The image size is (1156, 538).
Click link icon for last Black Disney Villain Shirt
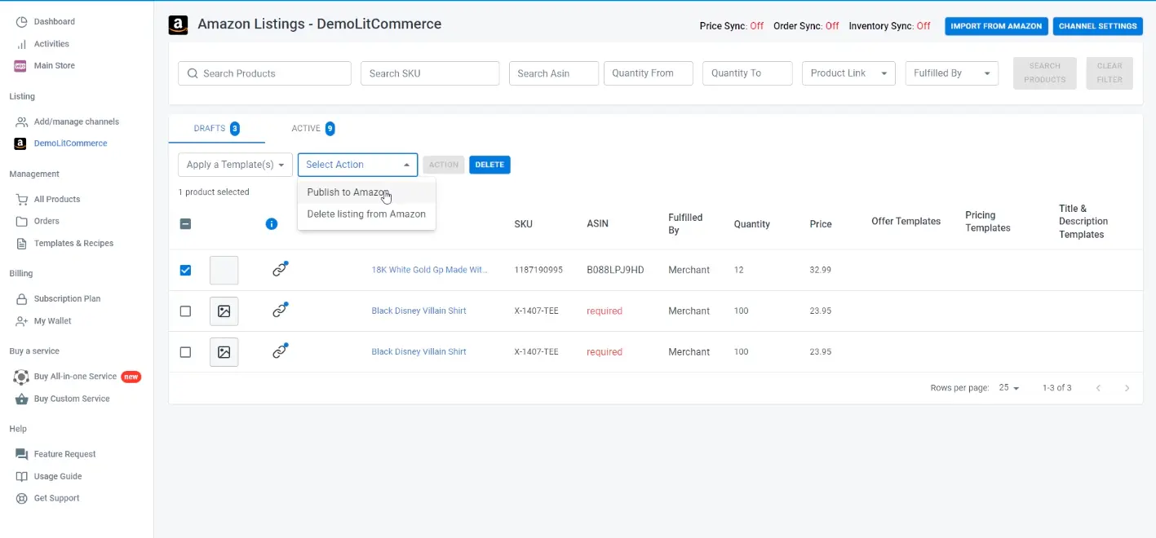coord(280,351)
